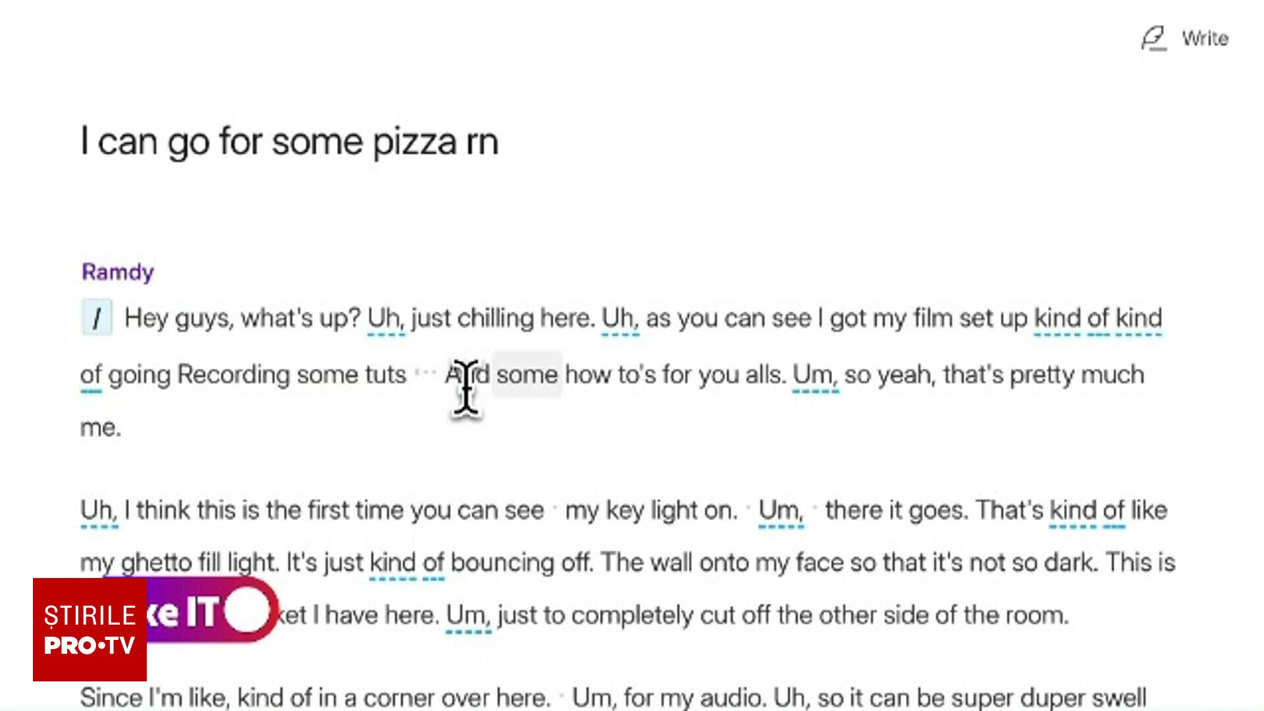Select underlined 'Uh,' before 'just chilling here'
This screenshot has height=711, width=1264.
click(386, 319)
